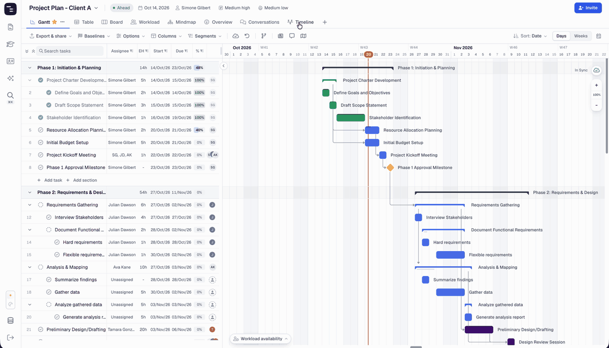Open the contacts card icon in the sidebar
The height and width of the screenshot is (348, 609).
(10, 61)
